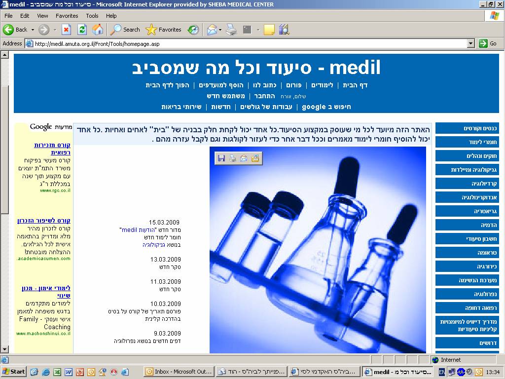
Task: Go to Home page icon
Action: tap(98, 30)
